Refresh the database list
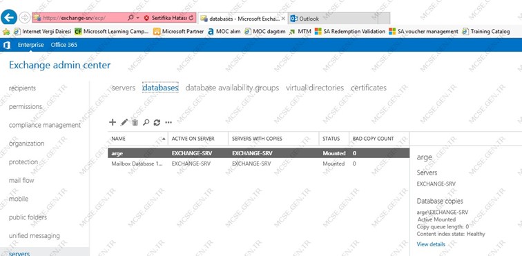 157,123
